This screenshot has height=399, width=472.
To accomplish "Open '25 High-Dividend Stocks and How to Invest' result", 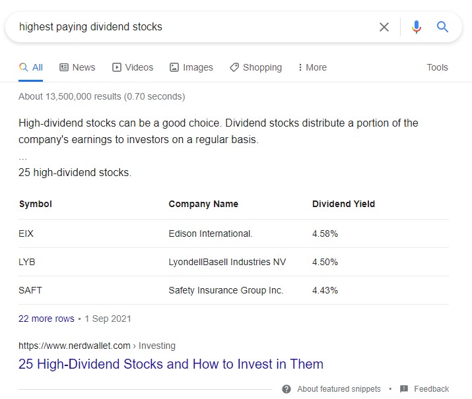I will pyautogui.click(x=171, y=364).
